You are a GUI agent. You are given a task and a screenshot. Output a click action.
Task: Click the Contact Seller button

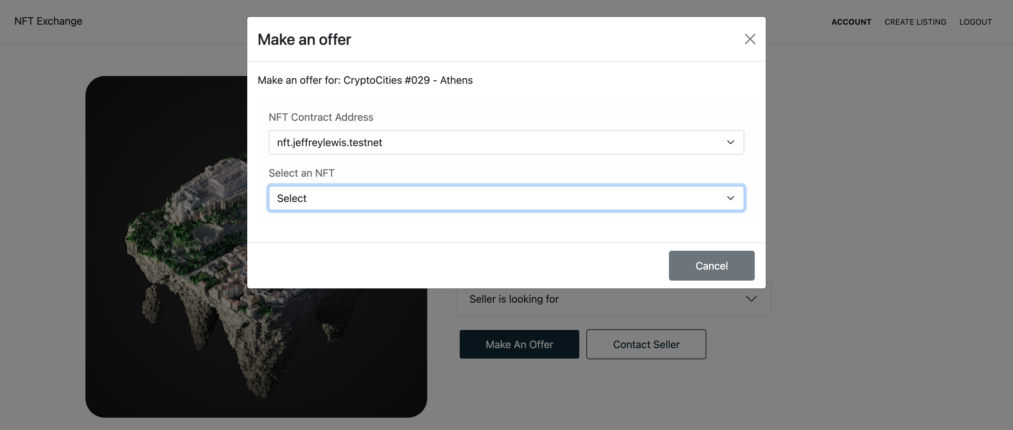pos(646,344)
